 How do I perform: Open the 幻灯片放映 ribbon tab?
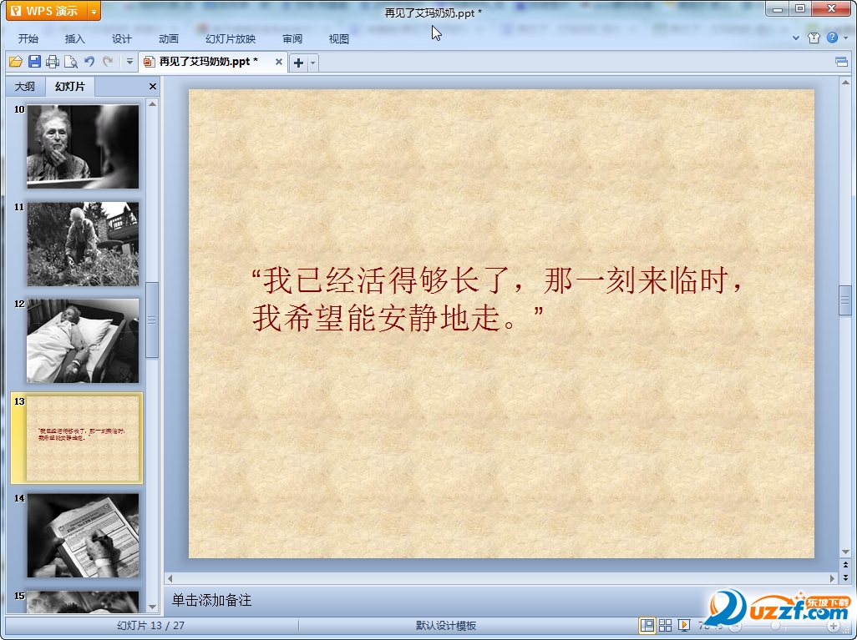tap(231, 38)
